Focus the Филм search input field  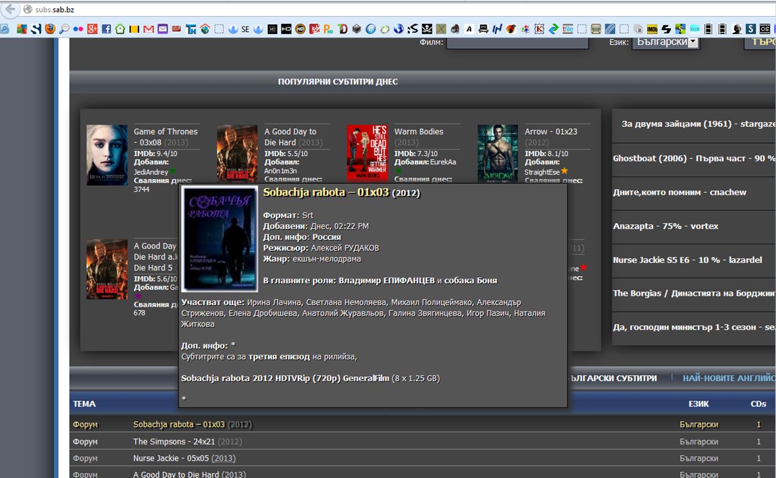point(517,42)
